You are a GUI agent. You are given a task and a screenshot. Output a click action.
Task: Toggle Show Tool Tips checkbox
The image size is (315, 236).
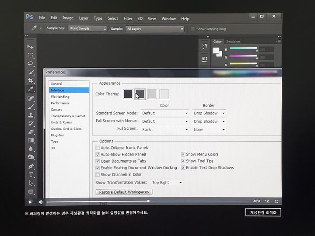pyautogui.click(x=183, y=161)
